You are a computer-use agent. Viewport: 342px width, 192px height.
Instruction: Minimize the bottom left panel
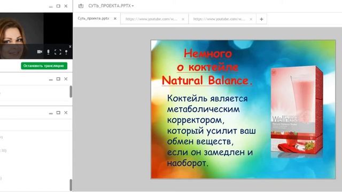[x=51, y=113]
